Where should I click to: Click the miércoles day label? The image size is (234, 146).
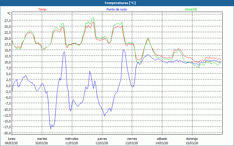coord(72,139)
